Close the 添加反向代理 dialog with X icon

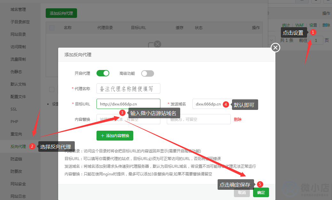coord(275,48)
